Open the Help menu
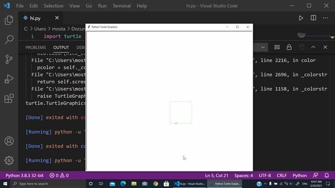 point(142,6)
